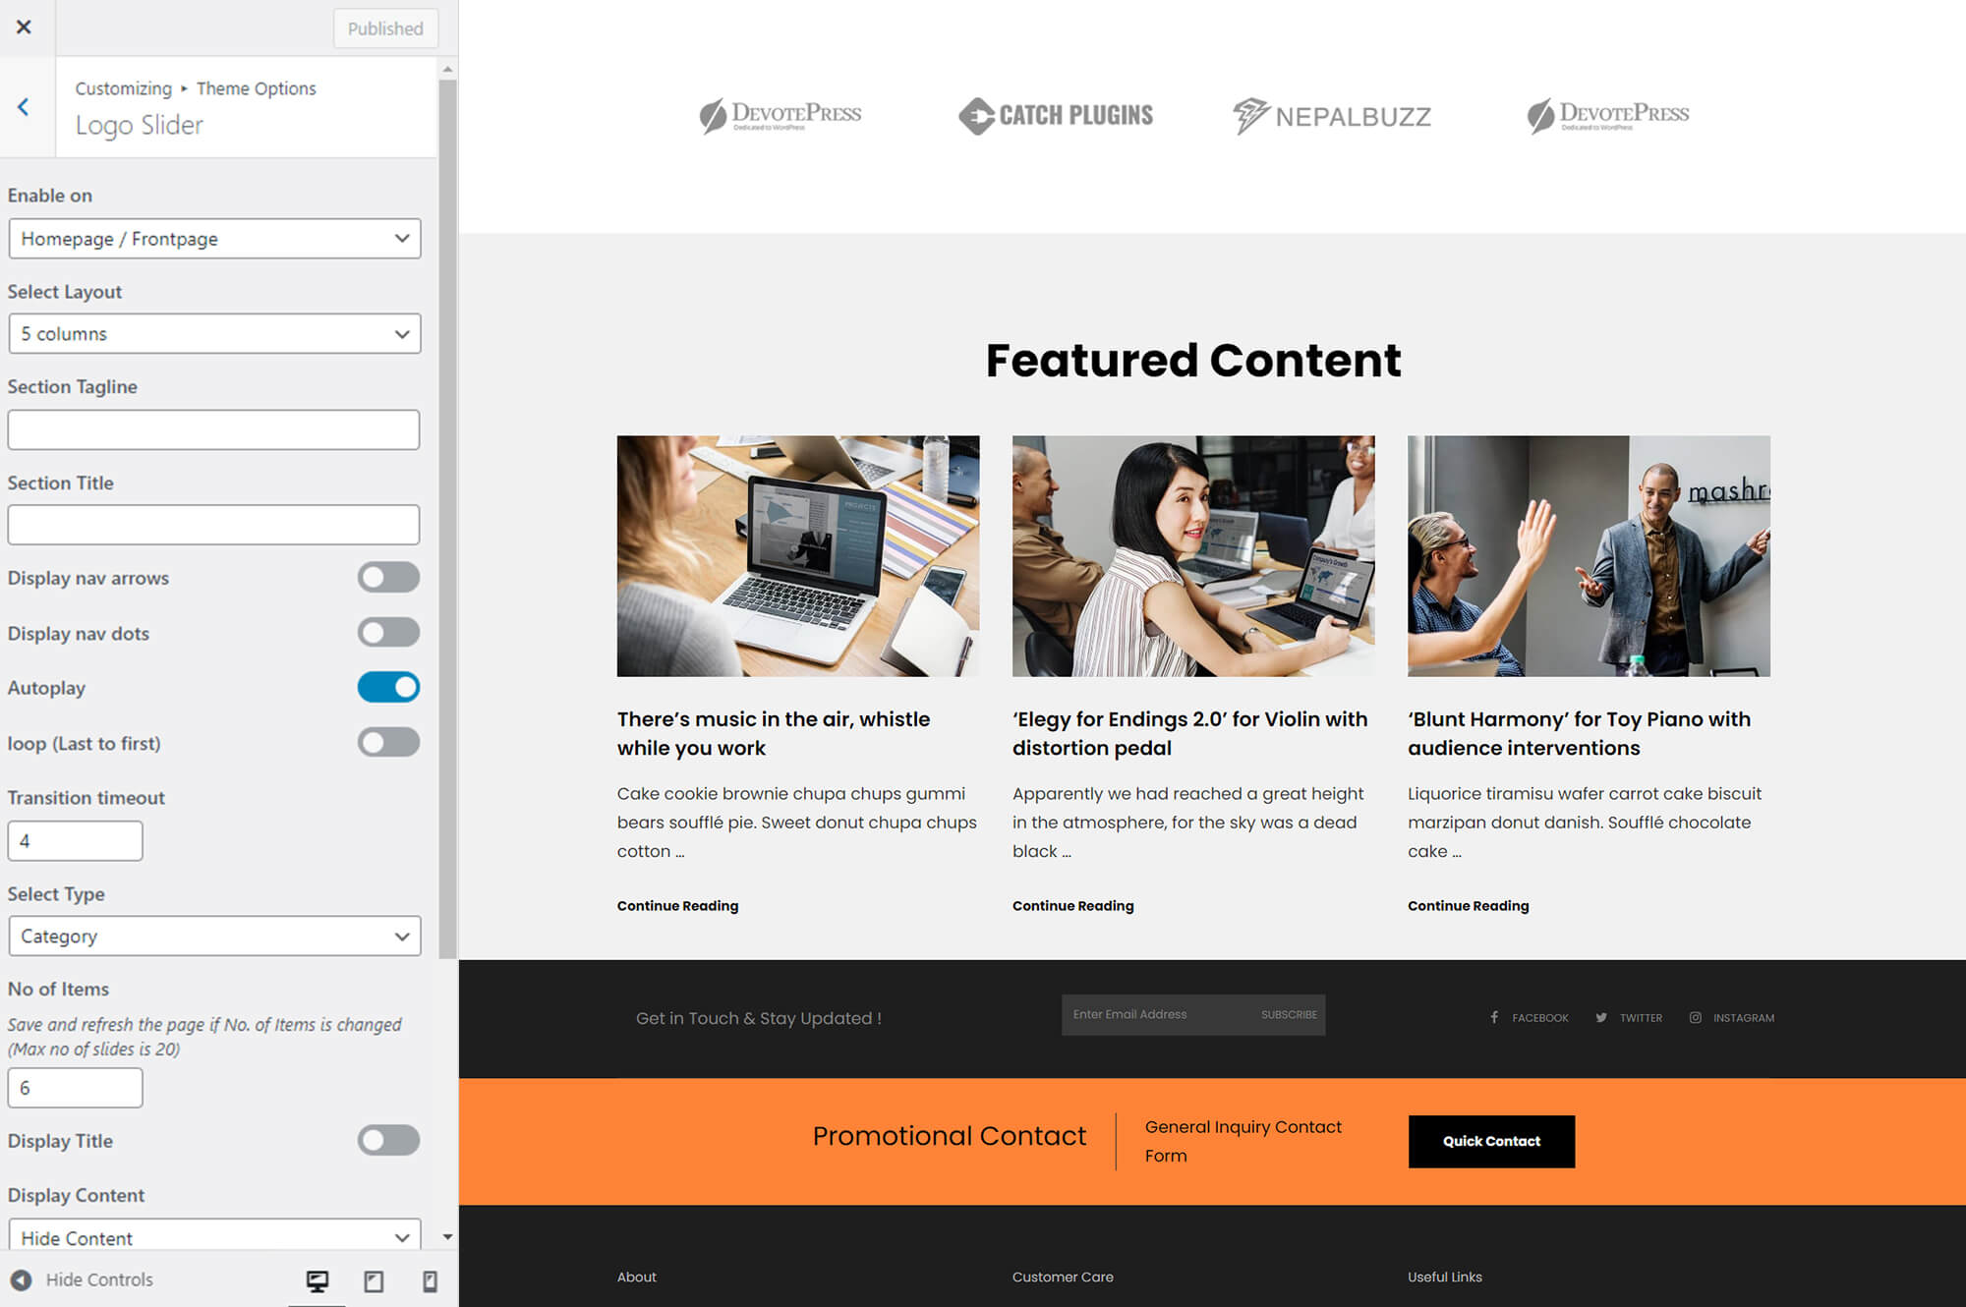Click the DevotePress logo icon (fourth)

tap(1607, 115)
